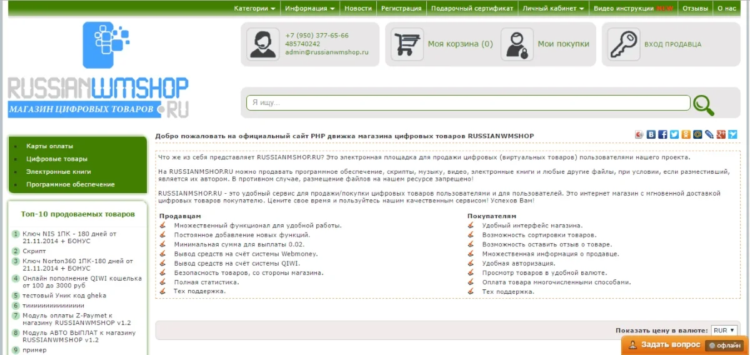The image size is (750, 355).
Task: Open the Новости menu item
Action: 358,8
